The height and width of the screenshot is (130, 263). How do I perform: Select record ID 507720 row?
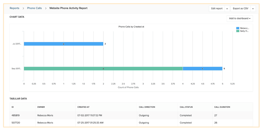[16, 123]
